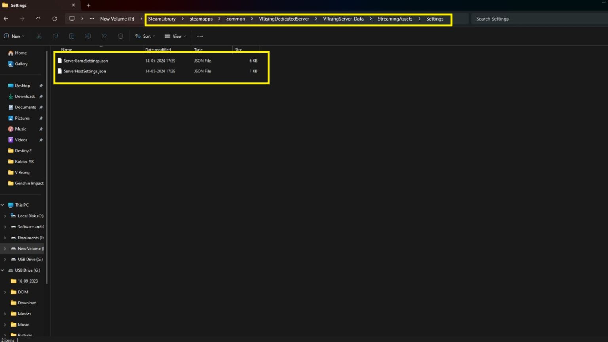The width and height of the screenshot is (608, 342).
Task: Open the See more ellipsis menu
Action: tap(200, 36)
